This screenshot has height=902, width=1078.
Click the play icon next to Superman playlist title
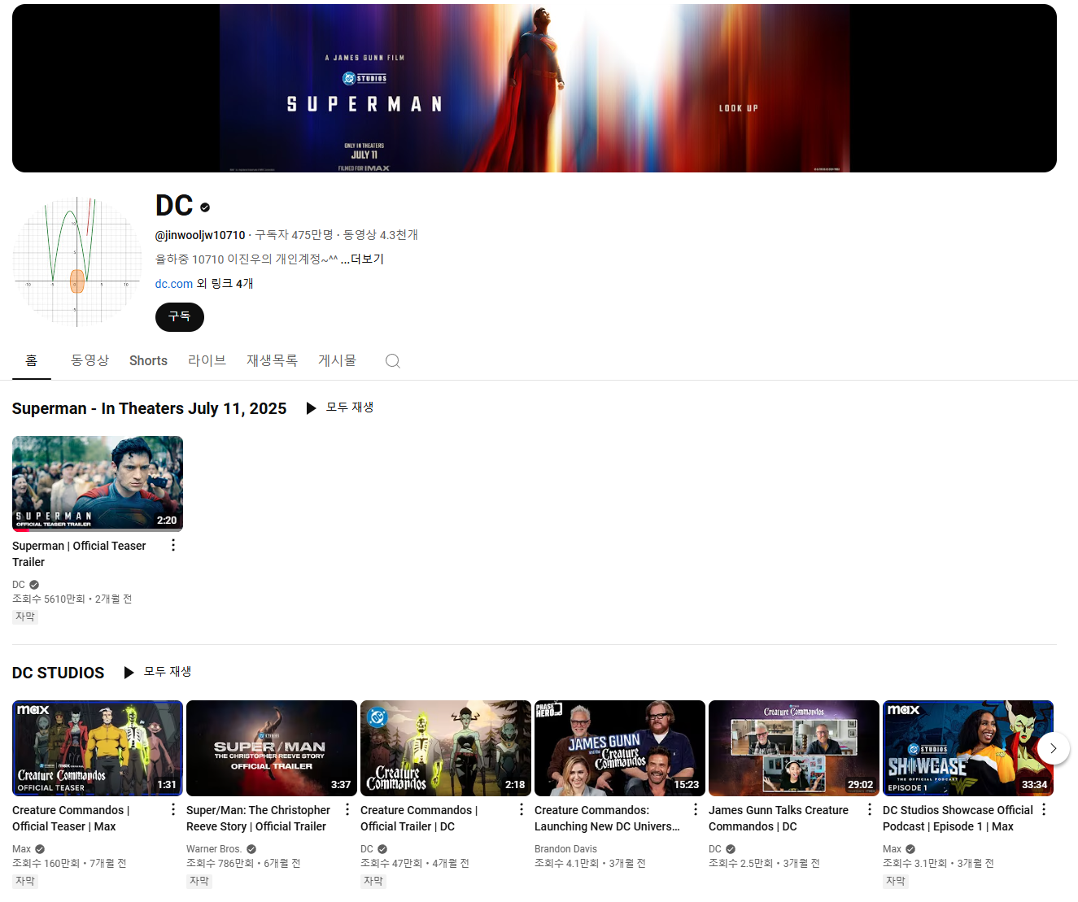[x=311, y=408]
